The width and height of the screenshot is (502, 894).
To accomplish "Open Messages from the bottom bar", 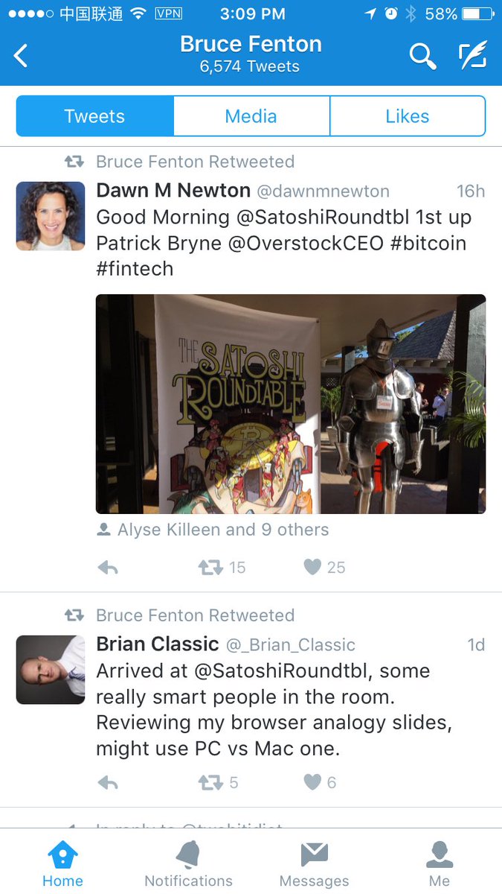I will coord(314,864).
